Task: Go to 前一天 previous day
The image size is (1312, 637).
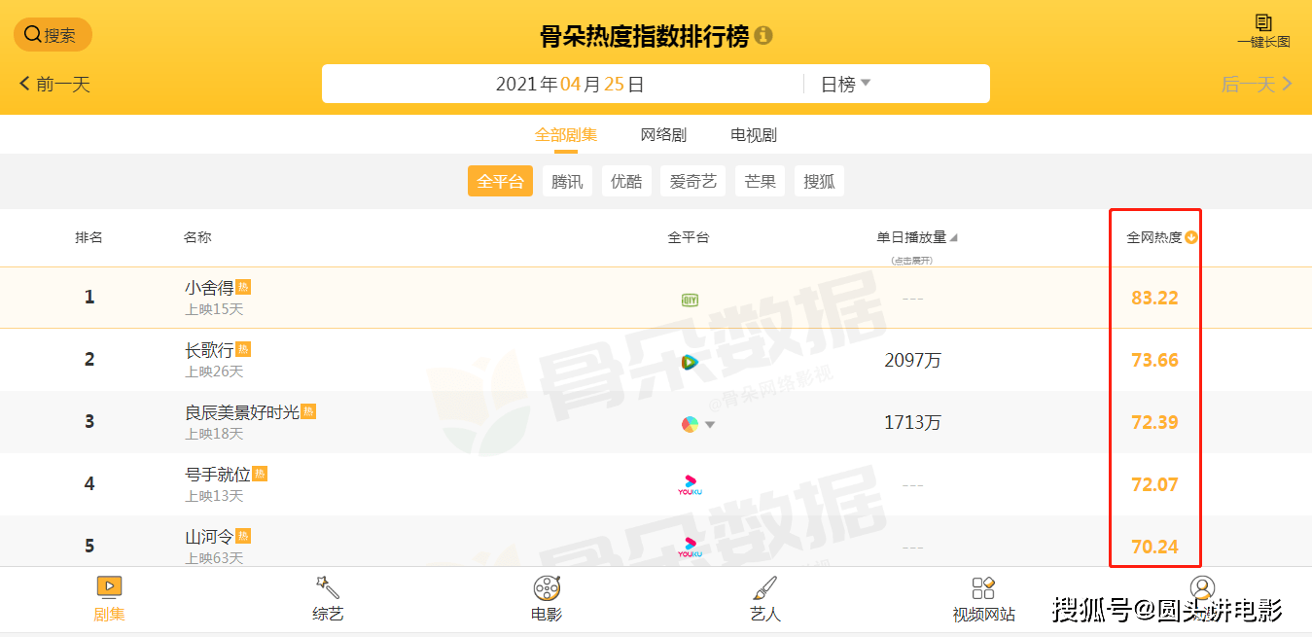Action: [x=54, y=84]
